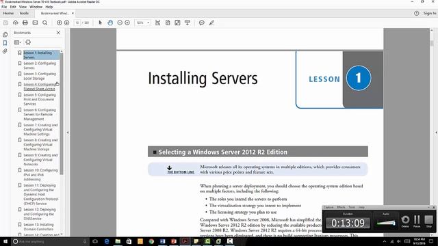Open the recorder Capture menu
Image resolution: width=438 pixels, height=246 pixels.
(328, 207)
